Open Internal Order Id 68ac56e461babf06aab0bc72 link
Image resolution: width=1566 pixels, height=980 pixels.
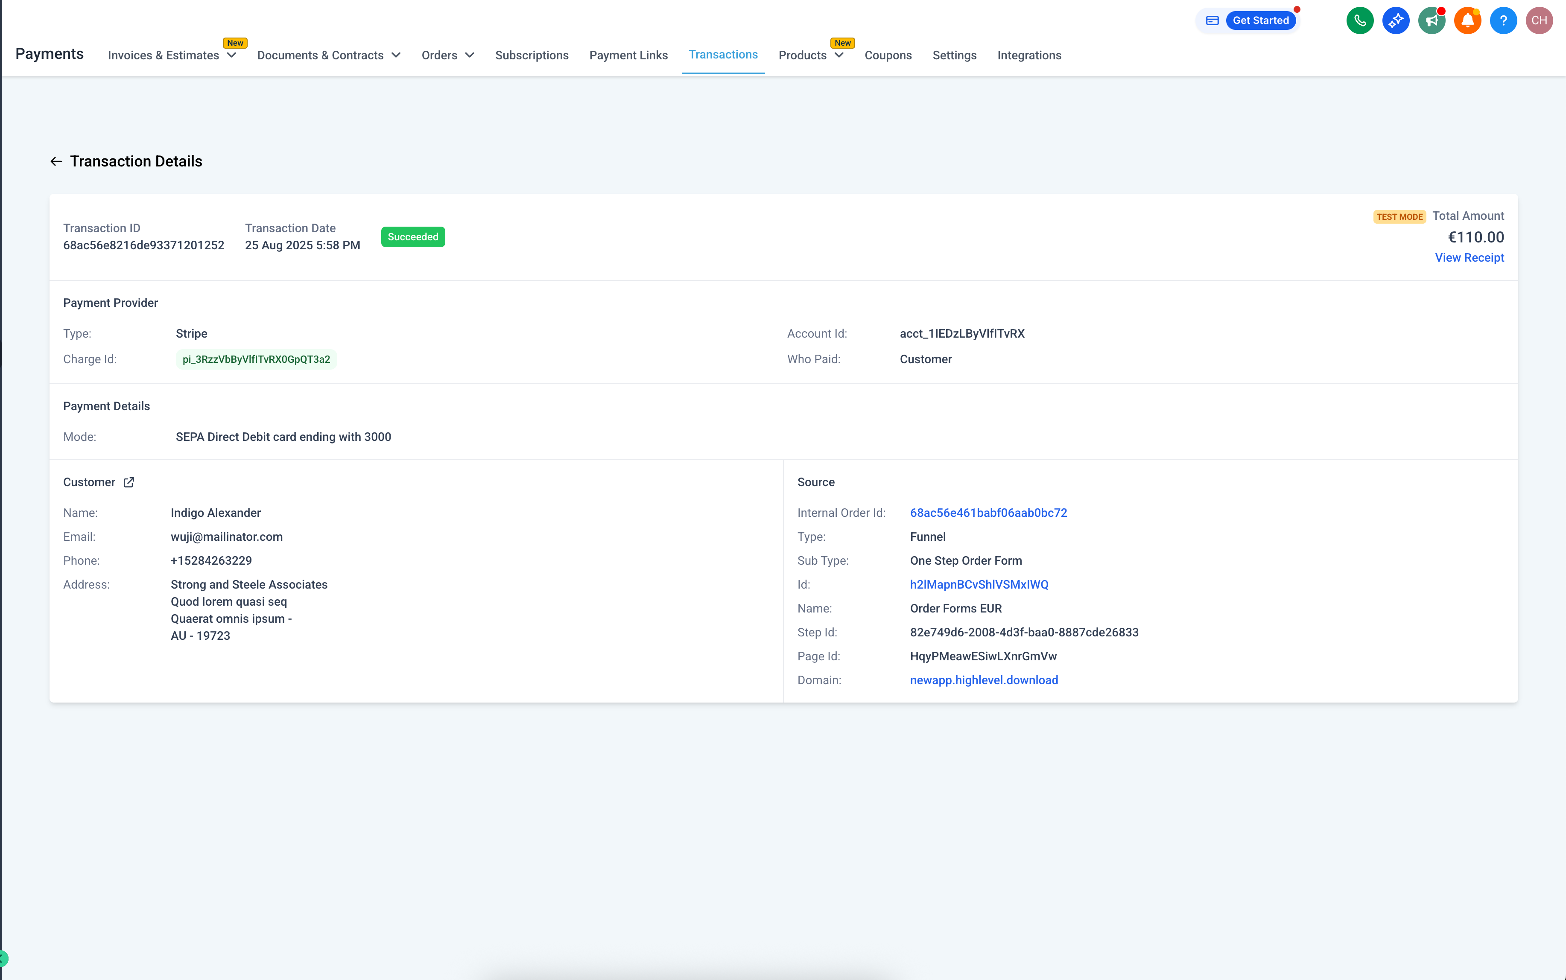(988, 513)
